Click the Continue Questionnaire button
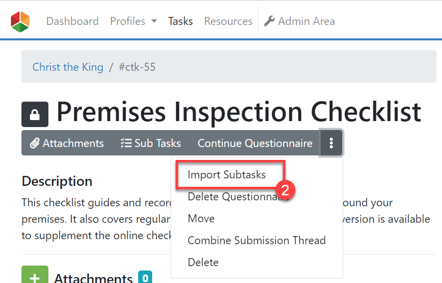The image size is (442, 283). 255,143
